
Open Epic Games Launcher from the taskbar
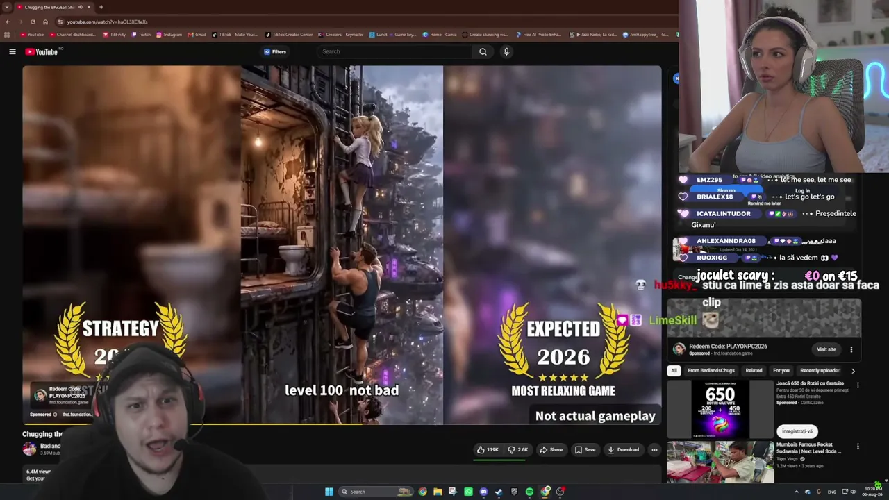click(x=514, y=492)
